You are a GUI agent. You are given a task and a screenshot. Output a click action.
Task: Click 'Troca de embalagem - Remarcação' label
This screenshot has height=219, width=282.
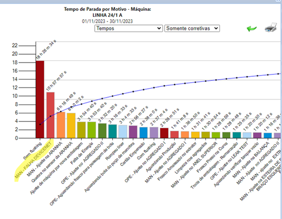(x=214, y=165)
